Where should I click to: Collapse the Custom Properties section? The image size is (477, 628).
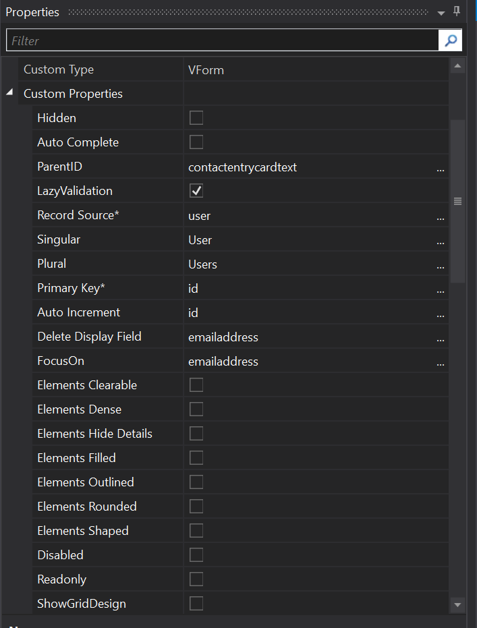pos(9,93)
